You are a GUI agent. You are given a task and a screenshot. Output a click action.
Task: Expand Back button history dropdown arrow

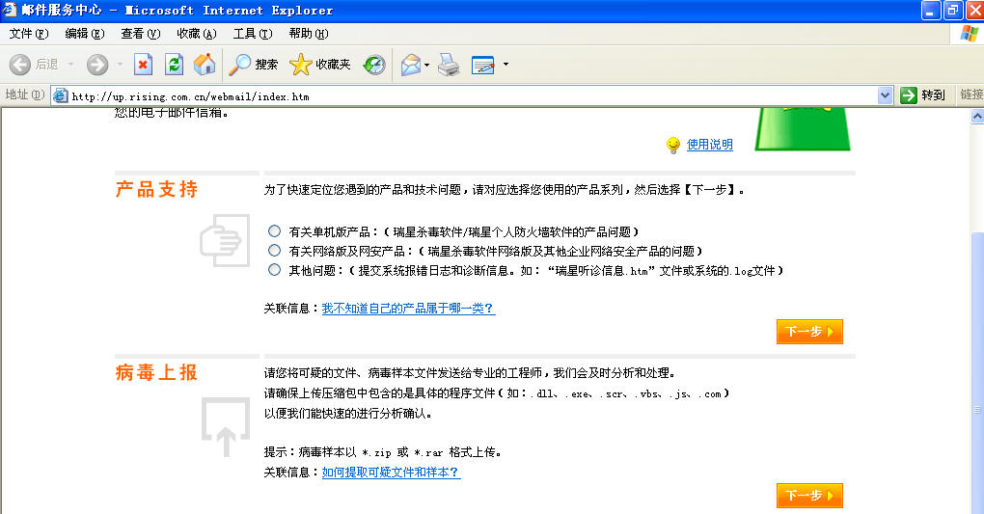point(71,64)
